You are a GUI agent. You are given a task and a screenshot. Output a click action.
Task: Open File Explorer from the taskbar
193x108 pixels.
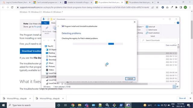pyautogui.click(x=80, y=105)
